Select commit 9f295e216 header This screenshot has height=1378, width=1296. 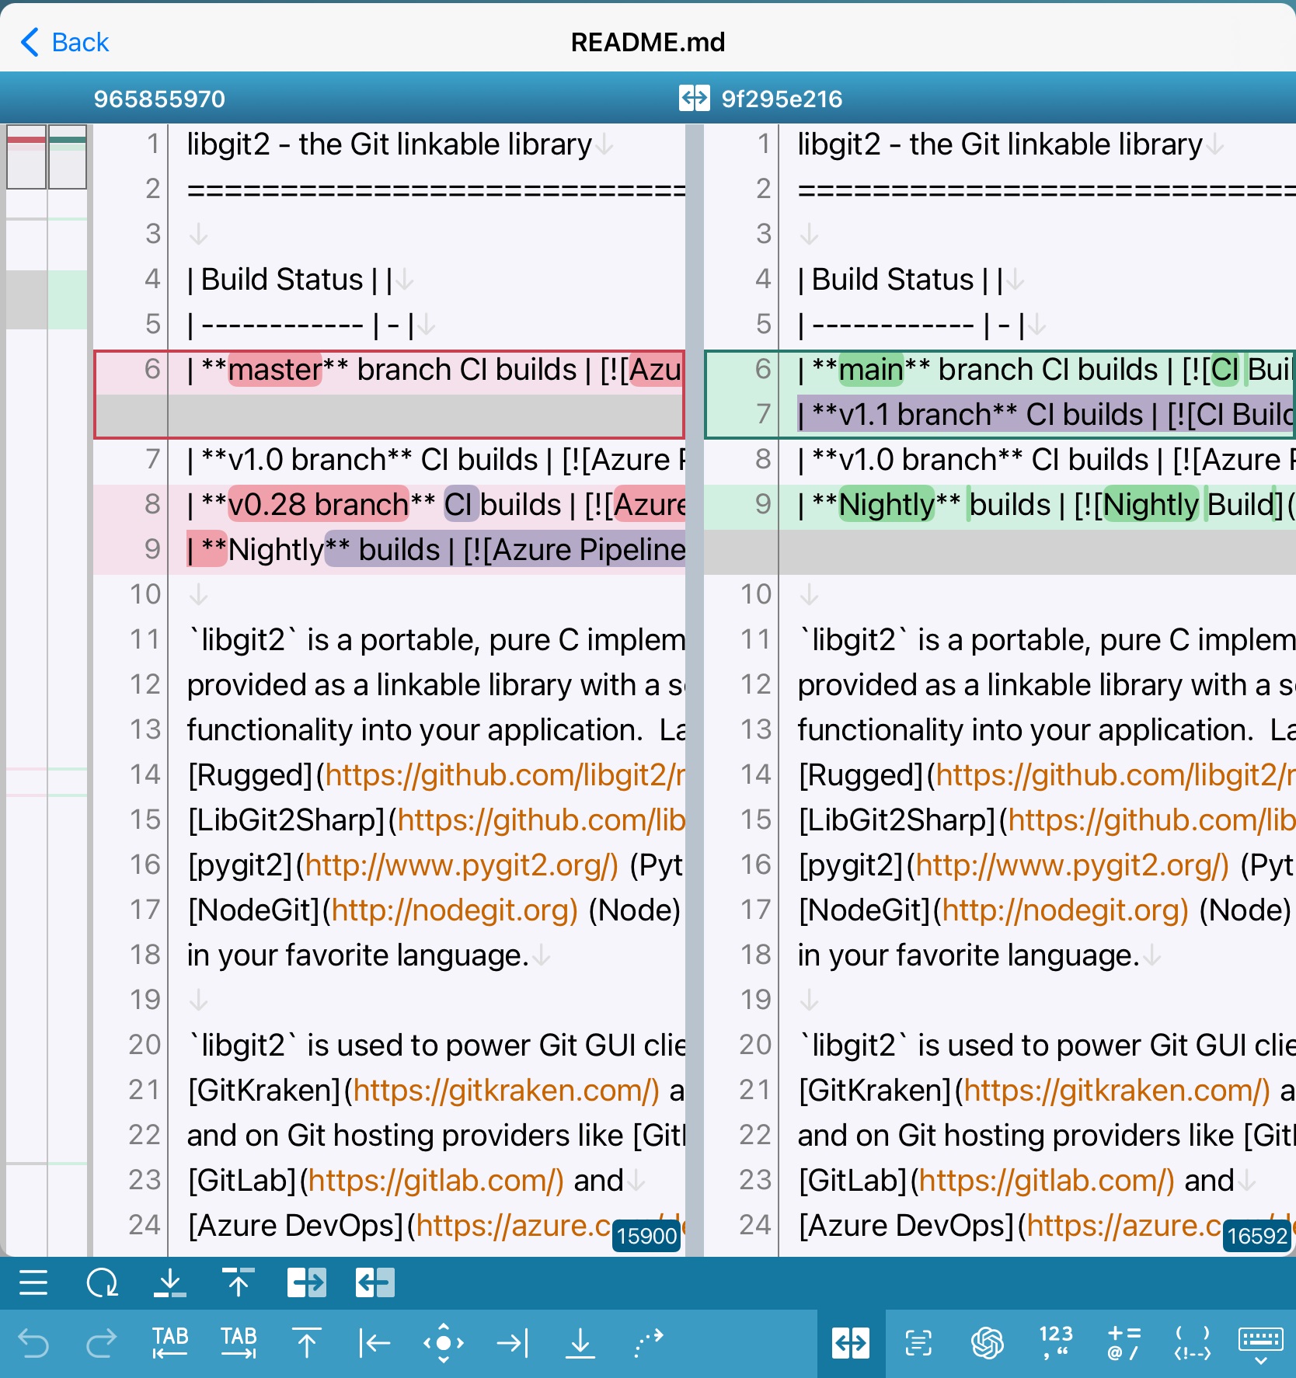click(x=780, y=98)
